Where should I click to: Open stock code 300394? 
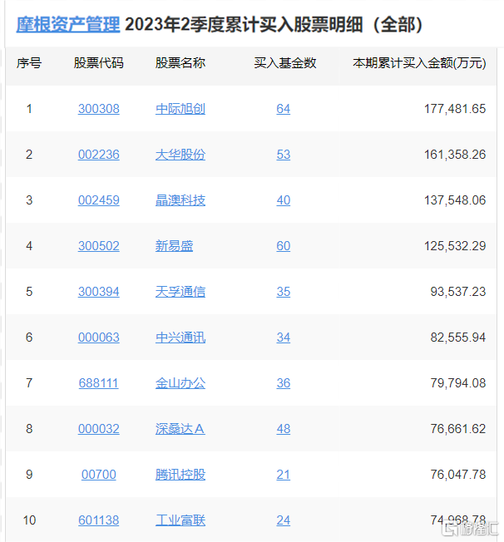tap(99, 292)
